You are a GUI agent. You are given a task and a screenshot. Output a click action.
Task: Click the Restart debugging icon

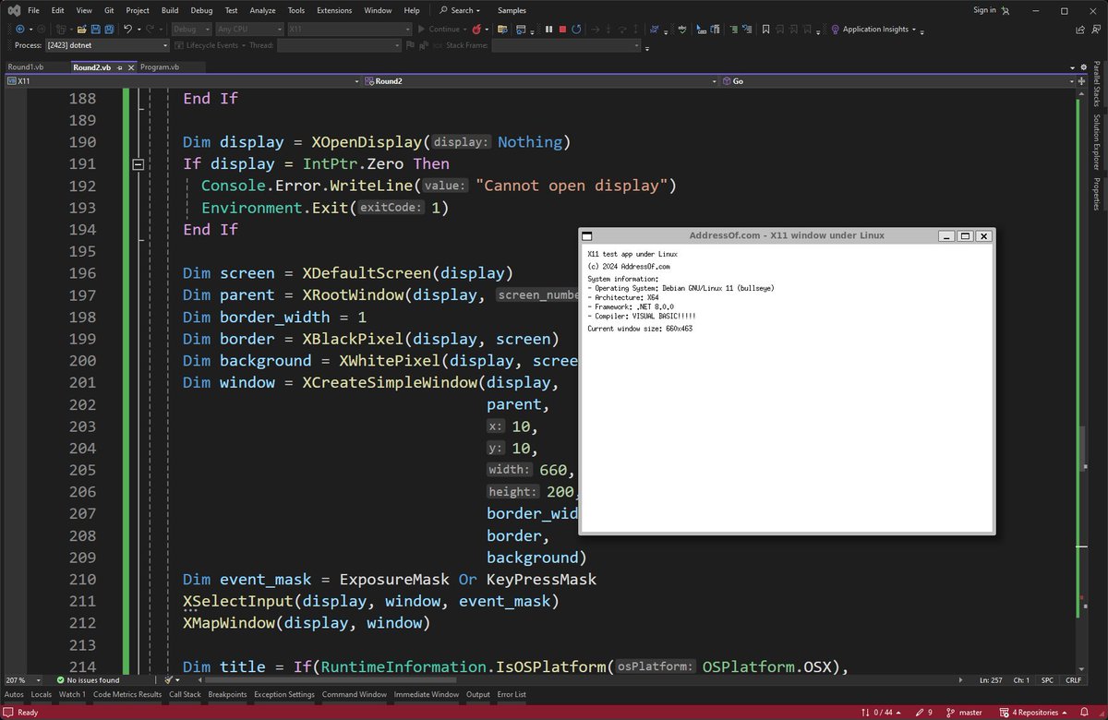[x=576, y=29]
